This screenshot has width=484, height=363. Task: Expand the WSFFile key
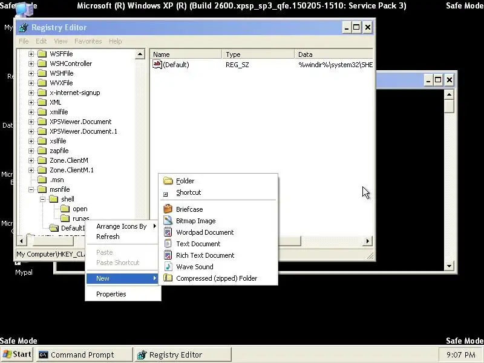pyautogui.click(x=31, y=54)
